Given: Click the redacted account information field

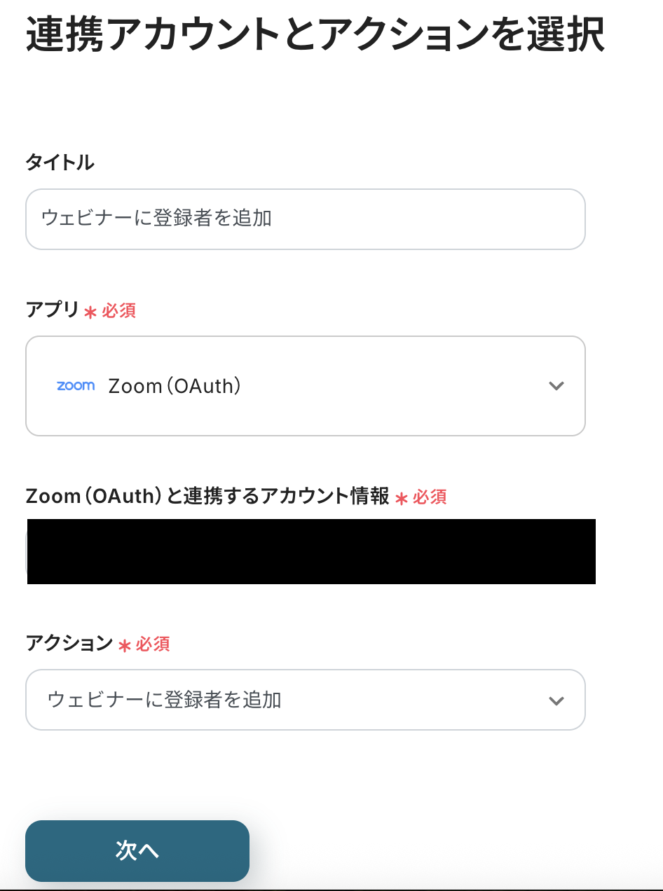Looking at the screenshot, I should pos(311,551).
